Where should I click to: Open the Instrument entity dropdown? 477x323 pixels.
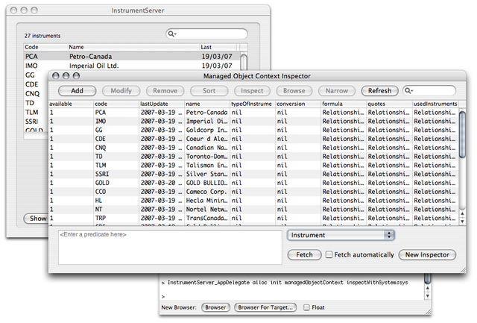(x=341, y=235)
